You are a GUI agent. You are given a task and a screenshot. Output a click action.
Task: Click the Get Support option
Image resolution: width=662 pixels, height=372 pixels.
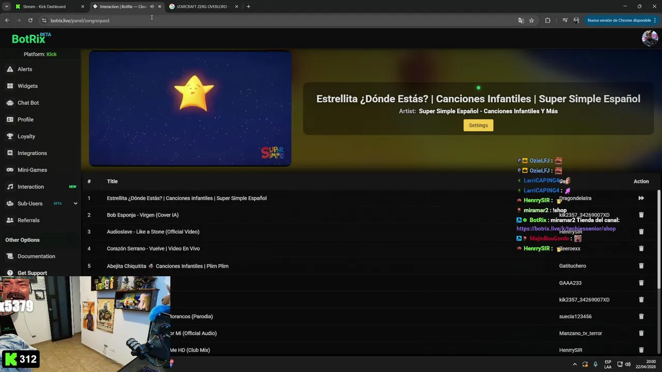pos(32,273)
